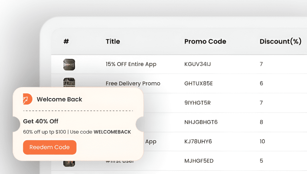This screenshot has width=307, height=174.
Task: Click promo code KGUV34IJ
Action: [198, 64]
